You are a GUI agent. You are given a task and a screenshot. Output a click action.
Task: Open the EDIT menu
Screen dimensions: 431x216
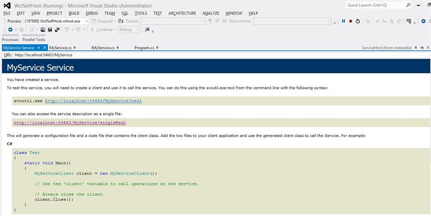[21, 13]
